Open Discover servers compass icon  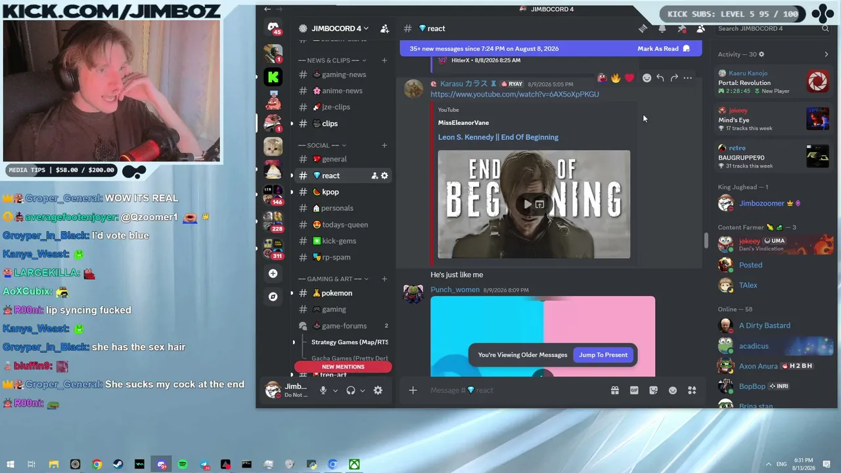pos(273,297)
